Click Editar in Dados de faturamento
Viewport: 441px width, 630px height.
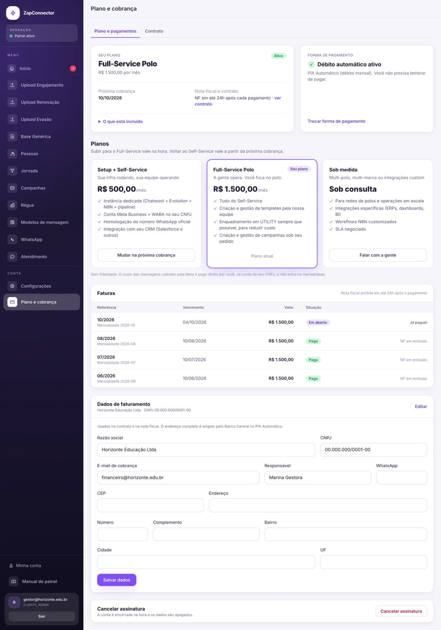tap(421, 407)
